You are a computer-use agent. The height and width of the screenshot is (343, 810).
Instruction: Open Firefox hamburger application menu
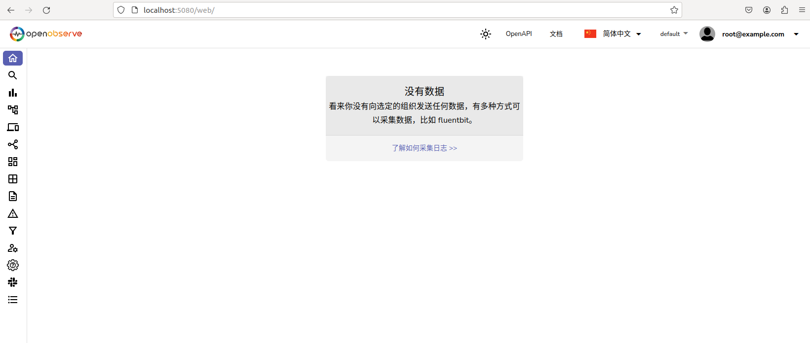tap(802, 10)
